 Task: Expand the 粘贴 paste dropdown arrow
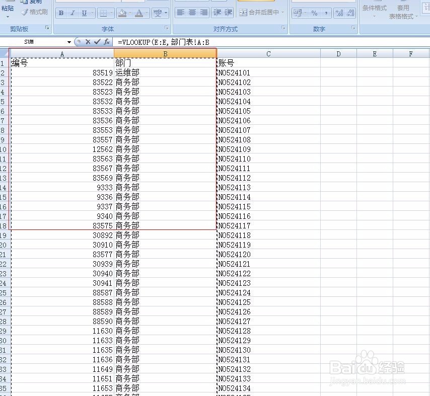click(8, 17)
